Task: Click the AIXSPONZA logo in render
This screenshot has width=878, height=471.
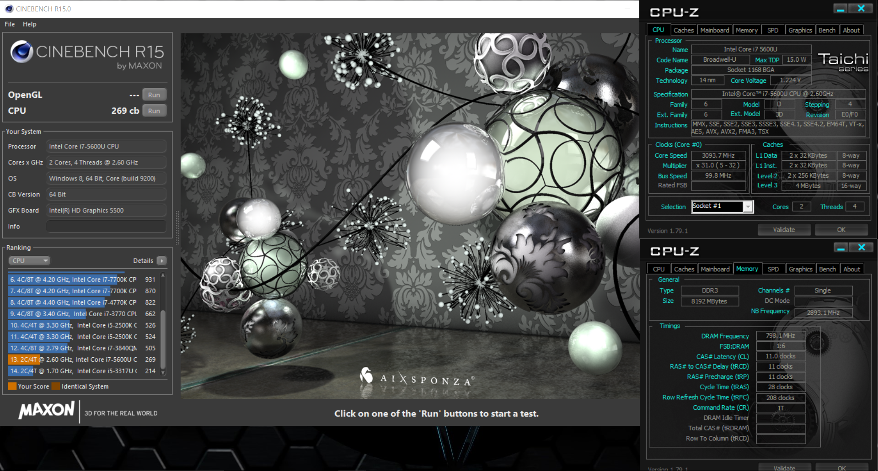Action: click(417, 377)
